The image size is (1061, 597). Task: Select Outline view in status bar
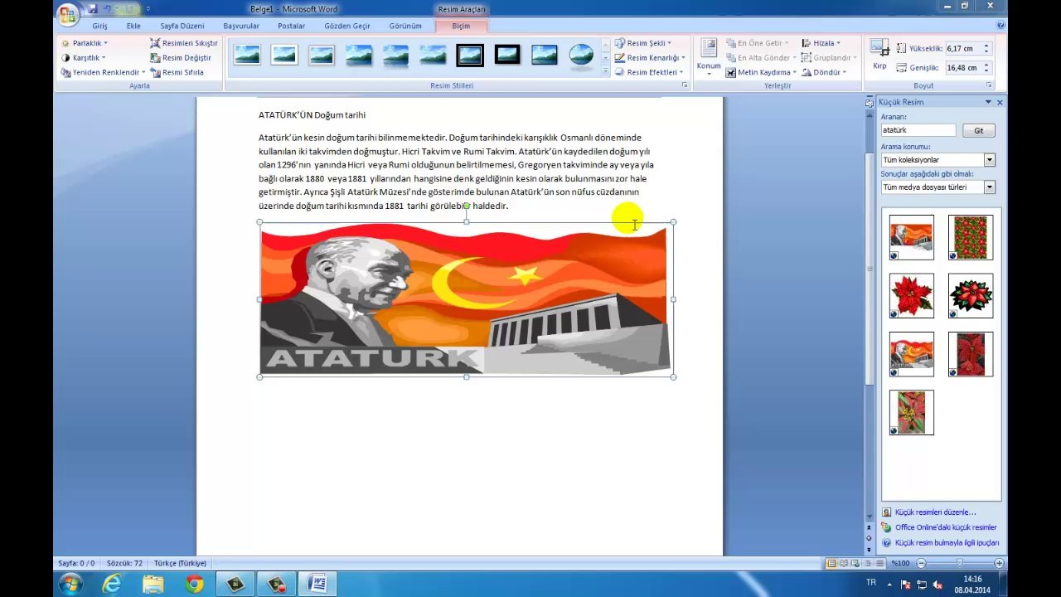pos(866,564)
